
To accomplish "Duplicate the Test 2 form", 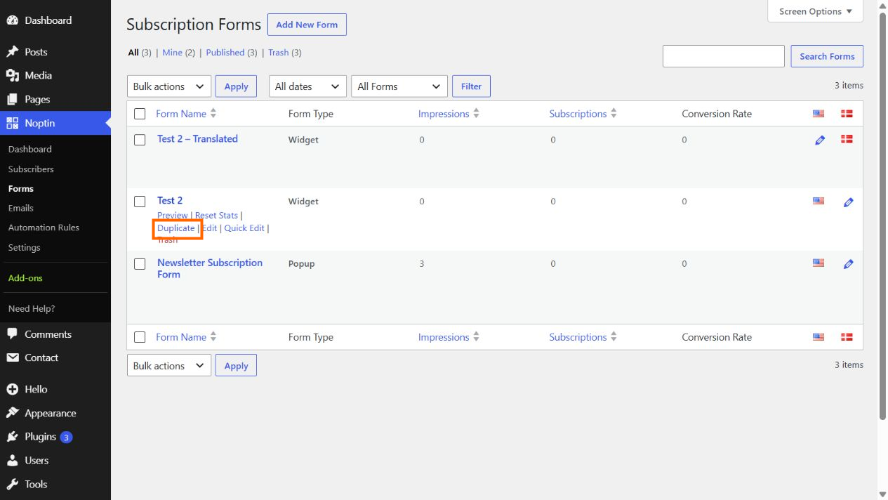I will click(x=176, y=228).
